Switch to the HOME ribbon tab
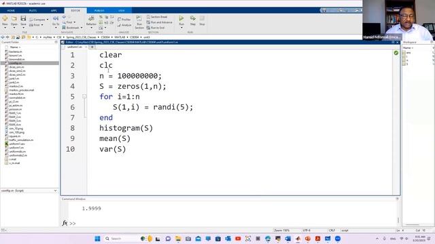The image size is (435, 244). [x=11, y=11]
